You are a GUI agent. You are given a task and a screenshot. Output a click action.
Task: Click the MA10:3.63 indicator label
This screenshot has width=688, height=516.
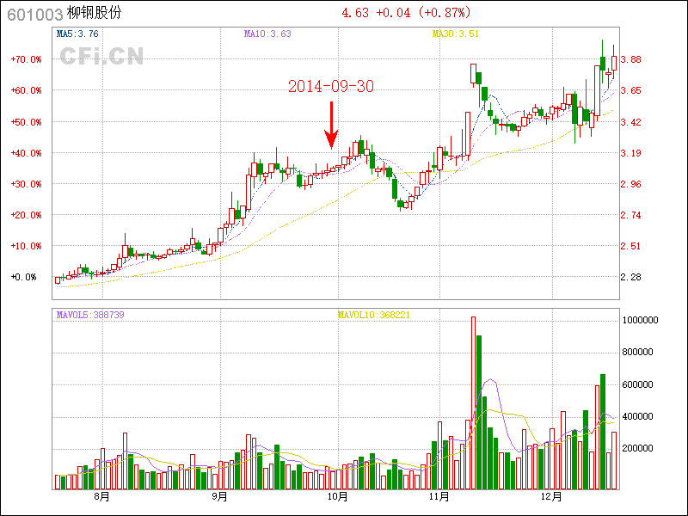(267, 34)
